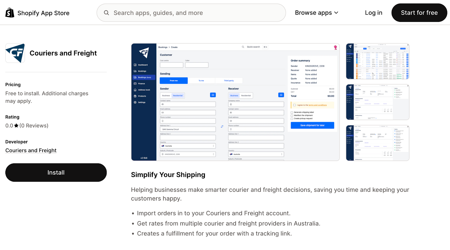Open the KINGSGROVE, 2208 suburb dropdown
The width and height of the screenshot is (450, 250).
click(188, 154)
